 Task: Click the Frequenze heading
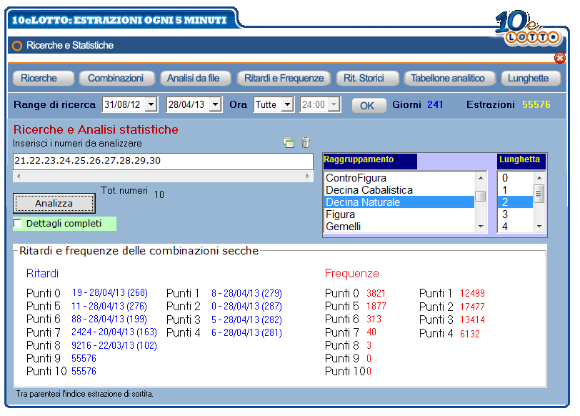(x=351, y=274)
